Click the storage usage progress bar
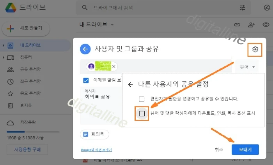This screenshot has width=273, height=165. [33, 132]
